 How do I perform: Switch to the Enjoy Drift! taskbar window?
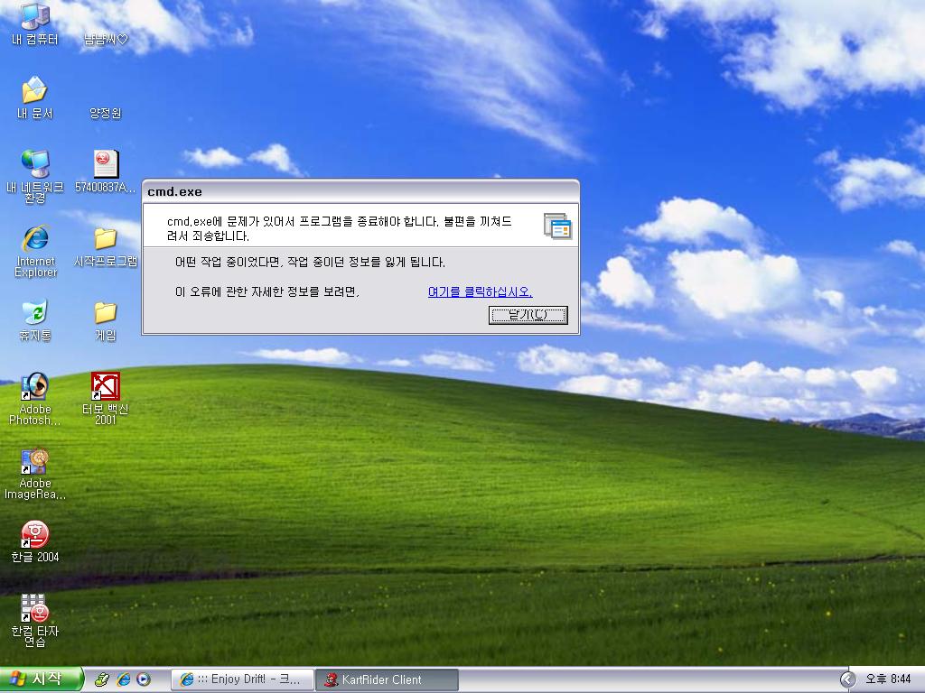(242, 679)
